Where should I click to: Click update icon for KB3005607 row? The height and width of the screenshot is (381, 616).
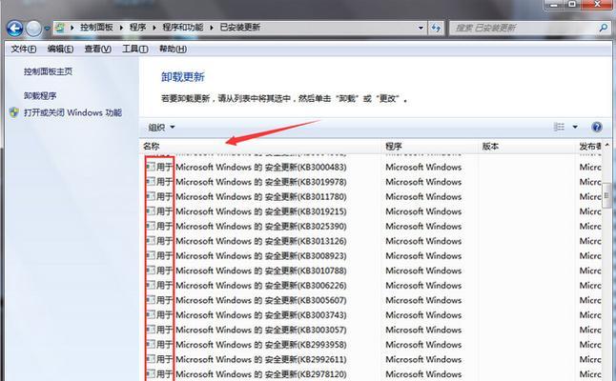151,300
